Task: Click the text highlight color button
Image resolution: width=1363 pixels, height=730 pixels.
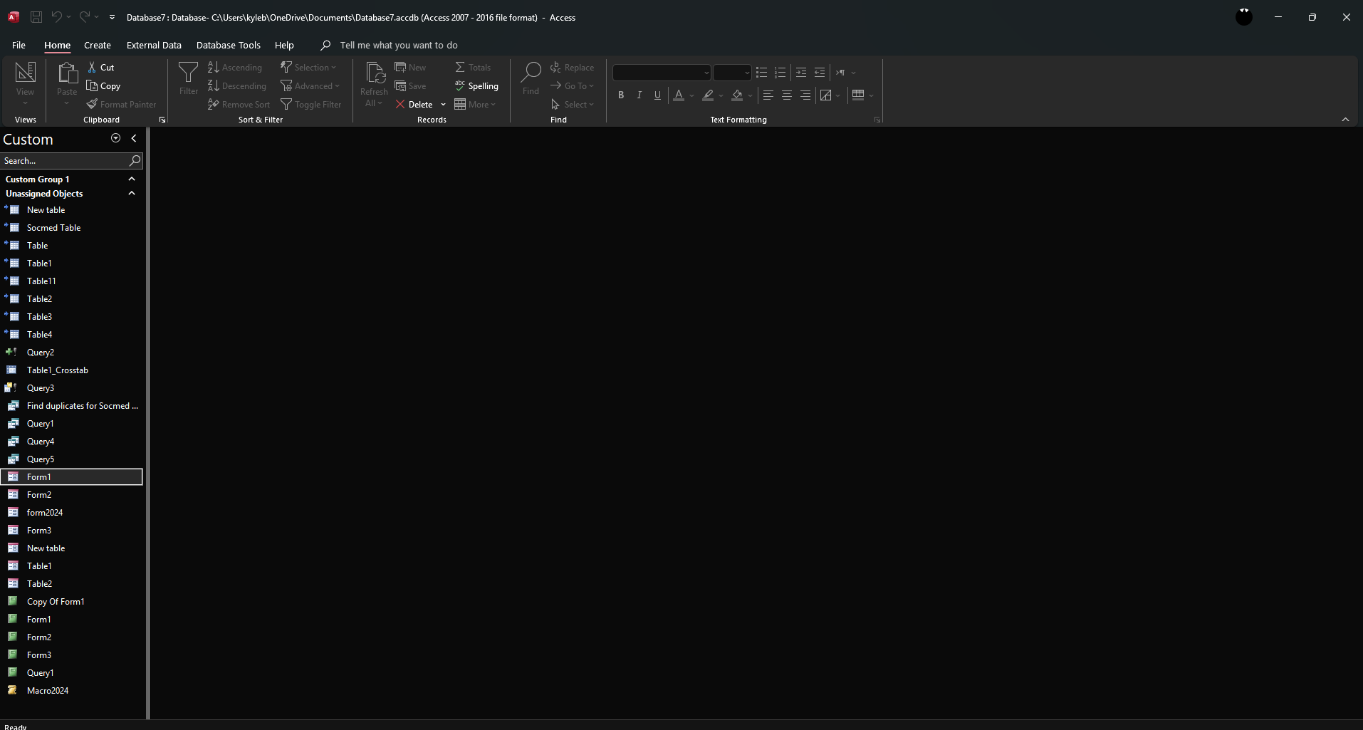Action: tap(708, 95)
